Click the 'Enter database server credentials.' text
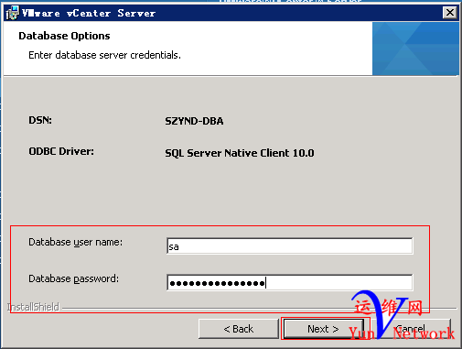The width and height of the screenshot is (462, 349). (x=104, y=55)
